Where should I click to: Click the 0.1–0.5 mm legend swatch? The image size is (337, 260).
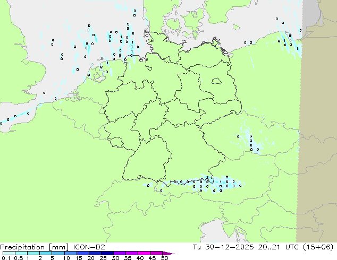click(x=9, y=253)
